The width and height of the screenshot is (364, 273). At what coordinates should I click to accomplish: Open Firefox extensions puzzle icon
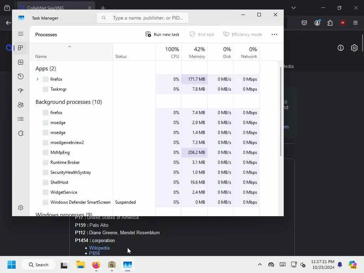pos(330,23)
